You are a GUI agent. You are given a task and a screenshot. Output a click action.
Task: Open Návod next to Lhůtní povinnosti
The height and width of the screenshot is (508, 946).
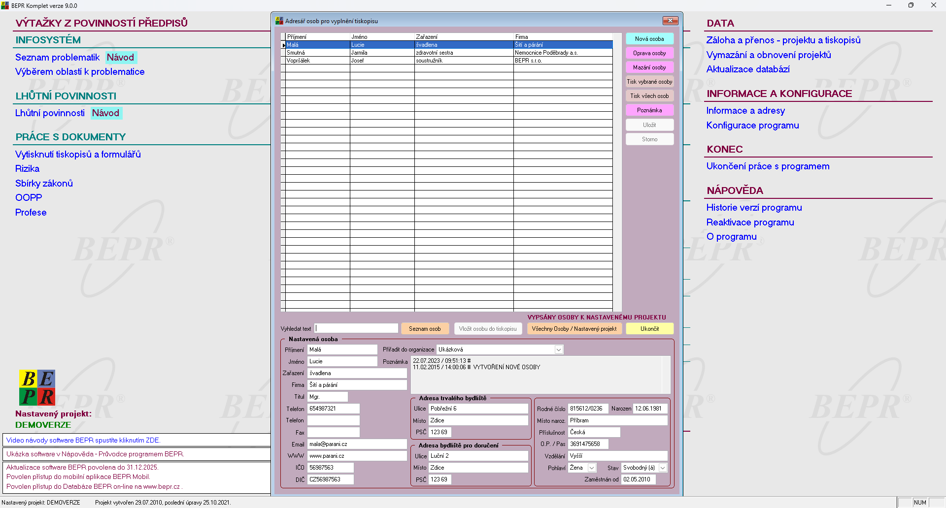(x=105, y=113)
